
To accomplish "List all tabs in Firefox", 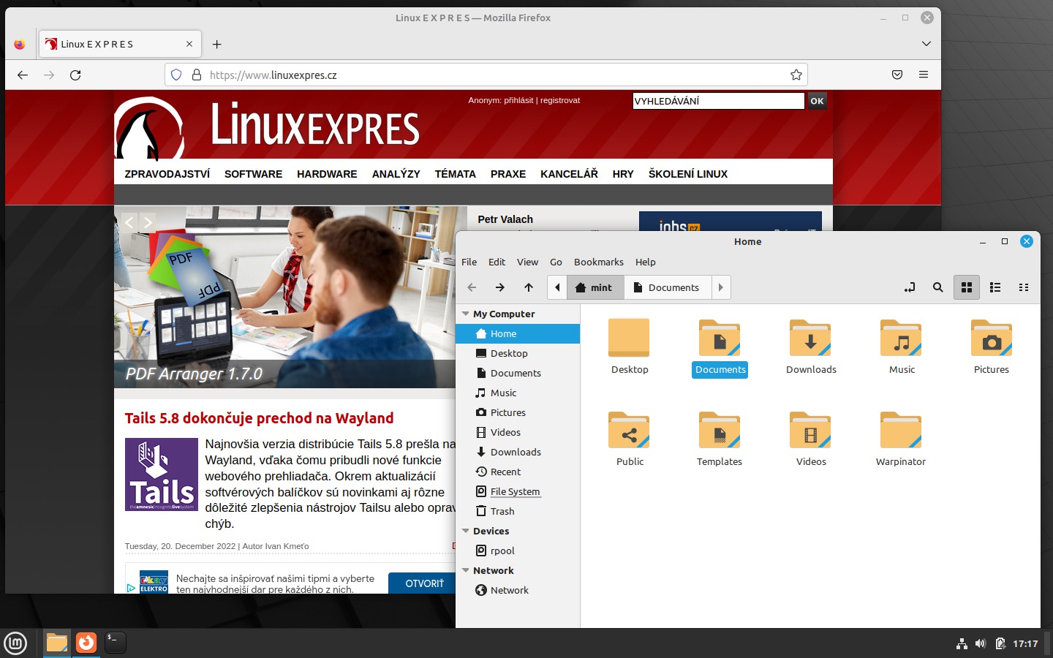I will tap(926, 44).
